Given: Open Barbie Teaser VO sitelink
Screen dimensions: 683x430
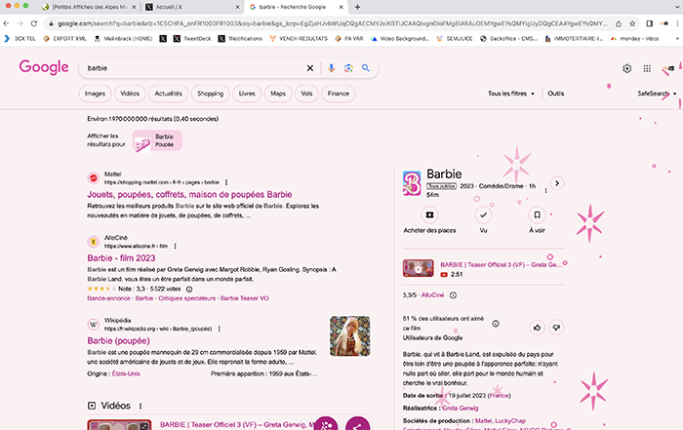Looking at the screenshot, I should point(245,298).
